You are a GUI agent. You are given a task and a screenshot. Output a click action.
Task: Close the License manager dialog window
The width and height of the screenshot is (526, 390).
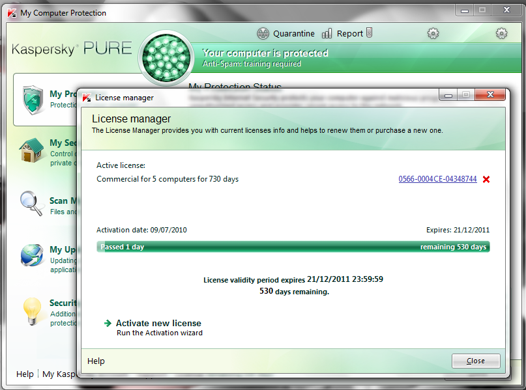(x=490, y=94)
